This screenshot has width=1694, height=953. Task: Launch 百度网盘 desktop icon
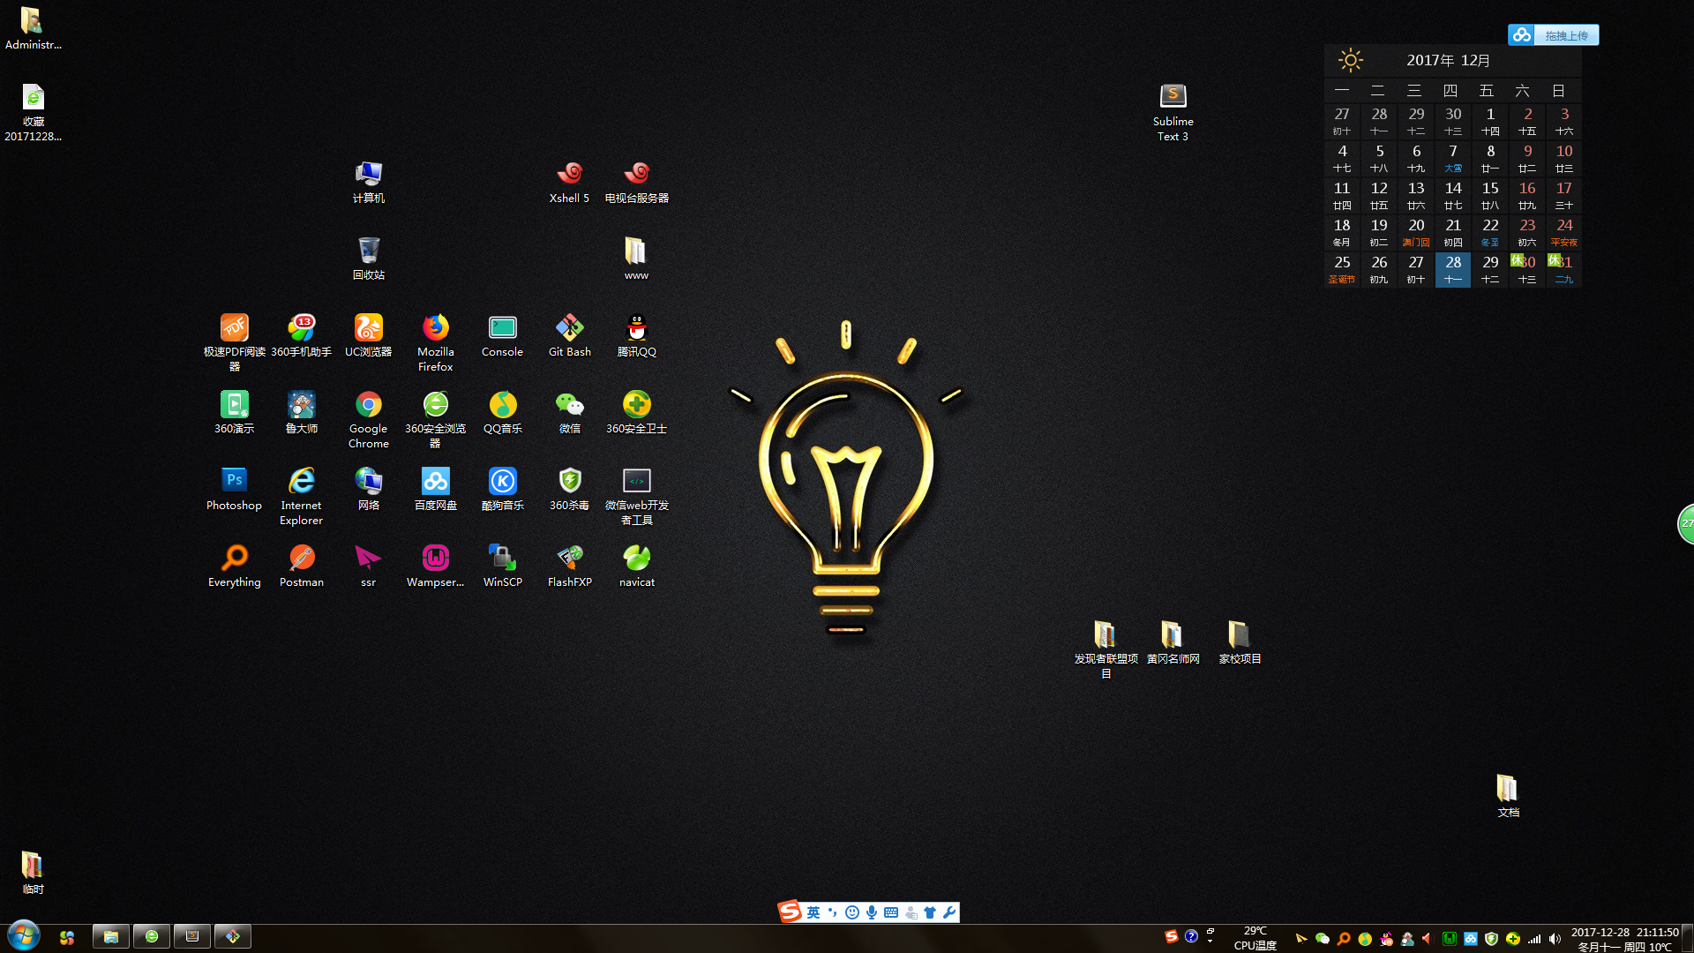point(435,489)
